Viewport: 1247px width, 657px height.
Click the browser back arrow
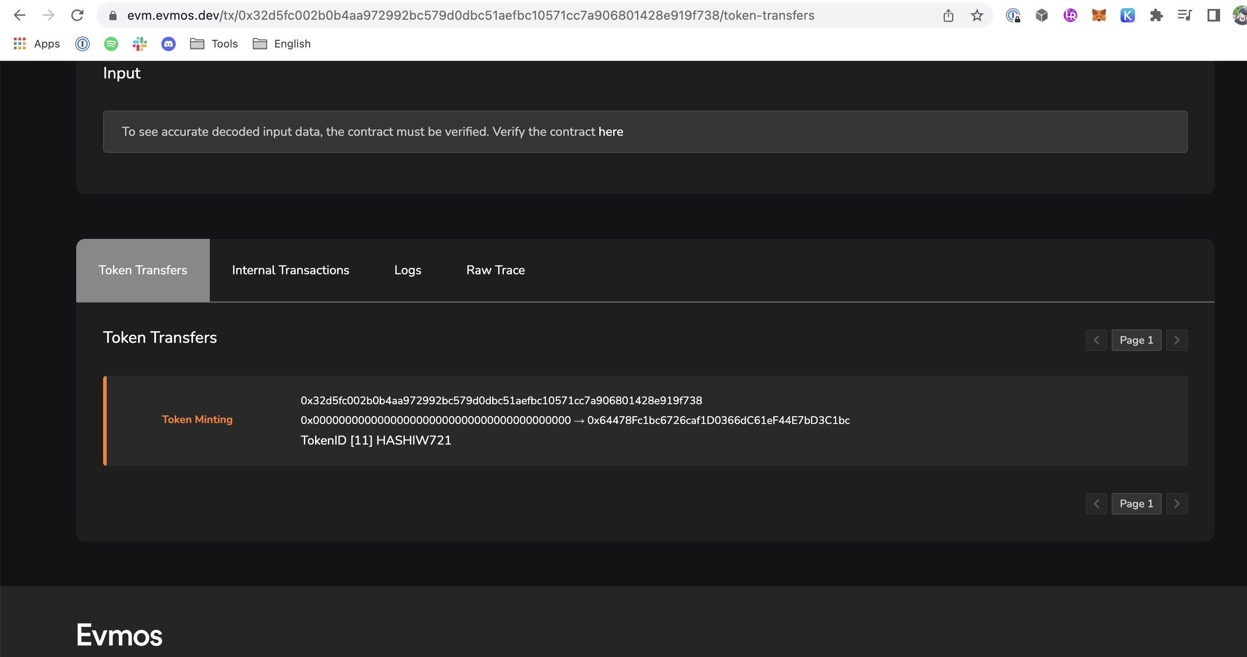tap(19, 16)
